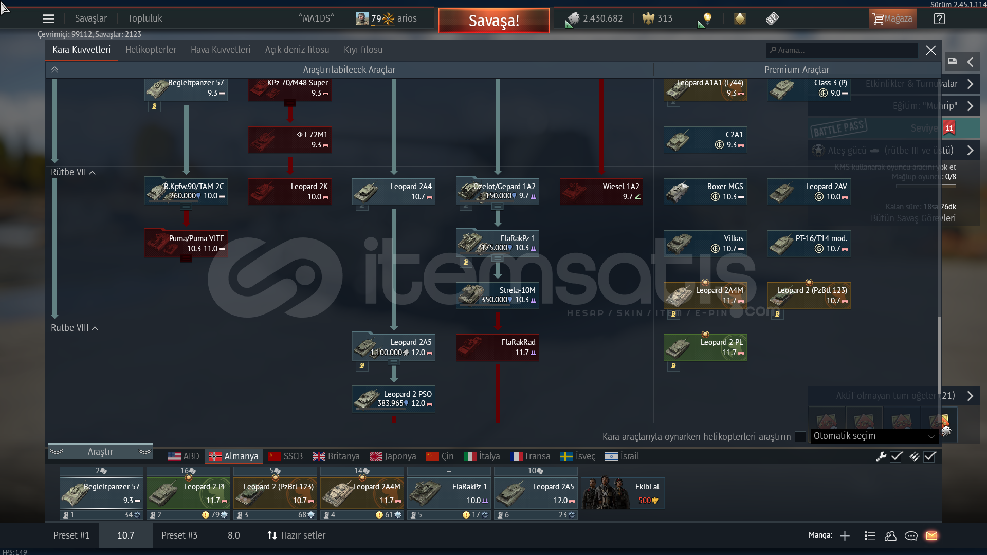Open the mail envelope icon

click(x=931, y=535)
